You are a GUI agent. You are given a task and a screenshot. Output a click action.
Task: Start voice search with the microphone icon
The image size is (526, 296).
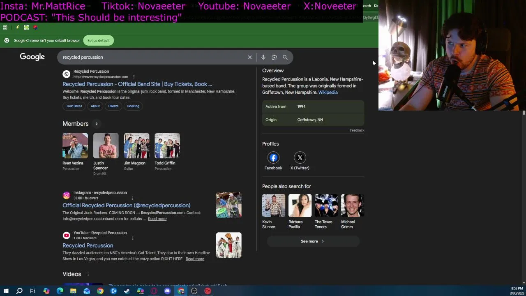coord(263,57)
